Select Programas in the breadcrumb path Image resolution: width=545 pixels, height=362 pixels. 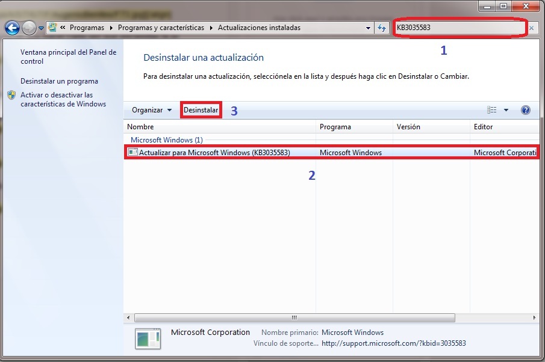point(87,28)
